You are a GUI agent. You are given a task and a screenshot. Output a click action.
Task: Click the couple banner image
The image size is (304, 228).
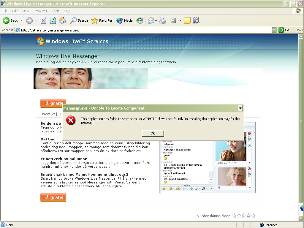pyautogui.click(x=91, y=78)
